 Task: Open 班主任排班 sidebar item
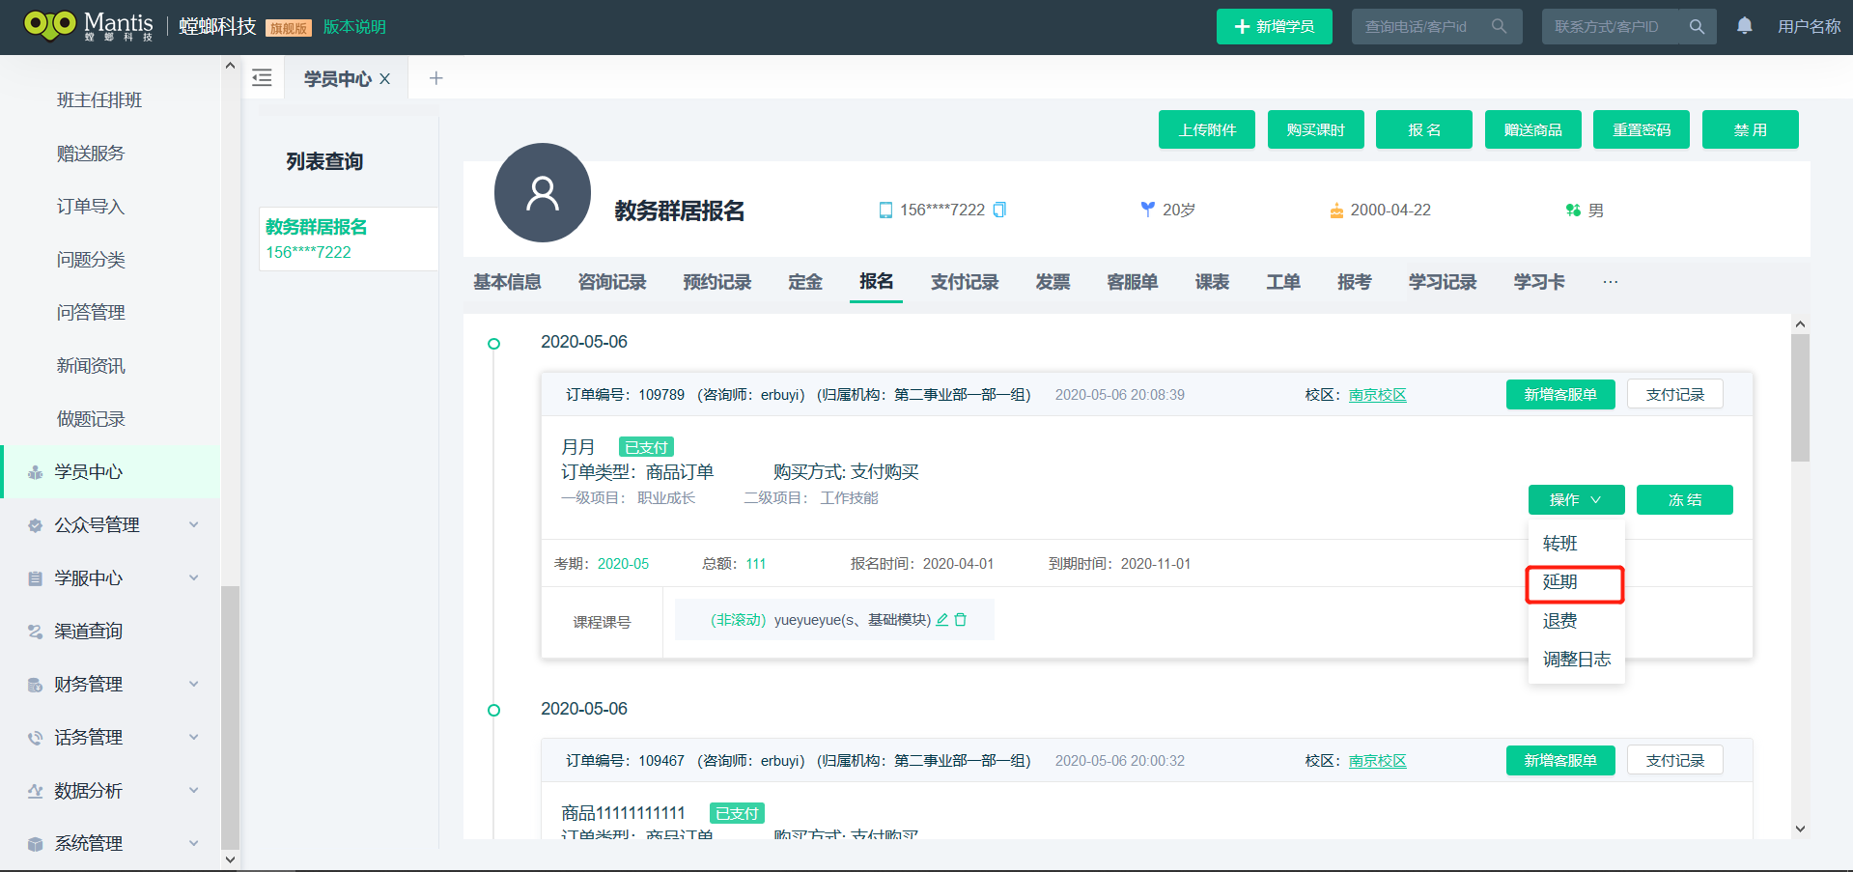[x=99, y=100]
